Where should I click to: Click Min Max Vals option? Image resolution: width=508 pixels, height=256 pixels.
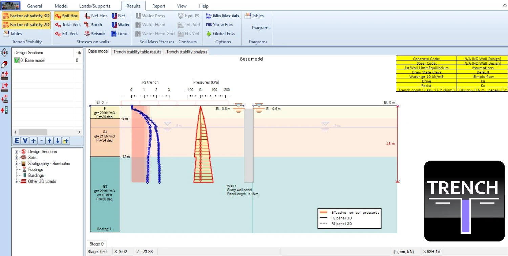coord(223,16)
